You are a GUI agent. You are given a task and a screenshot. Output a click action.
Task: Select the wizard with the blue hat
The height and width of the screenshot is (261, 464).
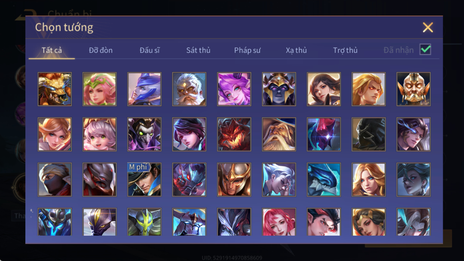point(279,134)
